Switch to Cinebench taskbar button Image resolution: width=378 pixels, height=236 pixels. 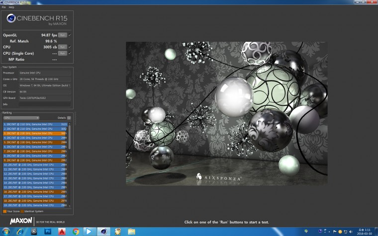[x=103, y=232]
